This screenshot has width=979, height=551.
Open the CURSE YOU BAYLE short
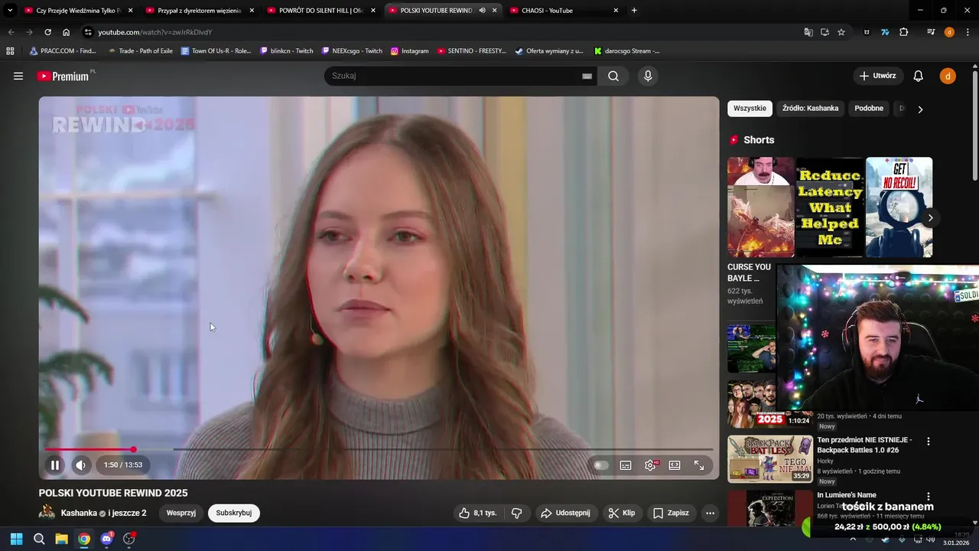coord(761,207)
